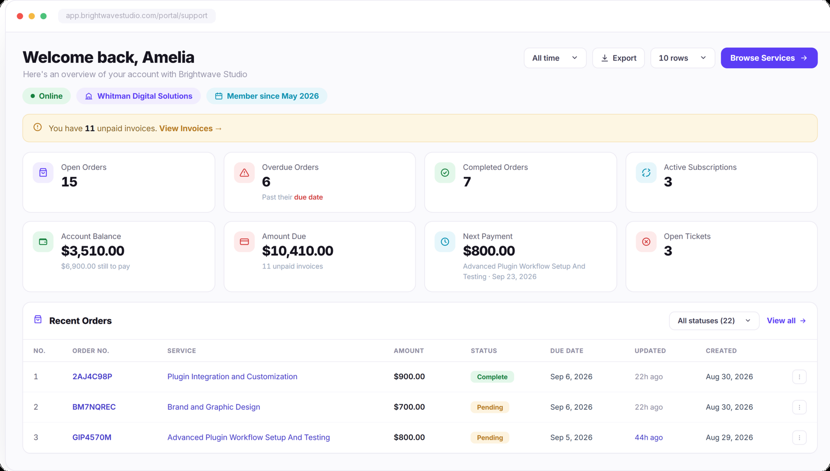Click the calendar icon in Member since badge
830x471 pixels.
[x=219, y=96]
